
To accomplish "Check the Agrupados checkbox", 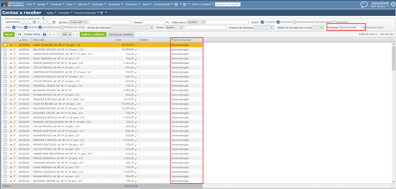I will tap(333, 22).
